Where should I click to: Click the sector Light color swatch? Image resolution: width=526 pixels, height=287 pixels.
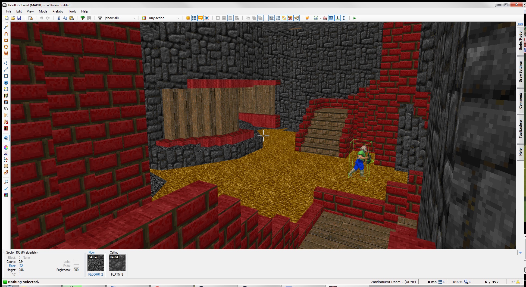click(76, 262)
